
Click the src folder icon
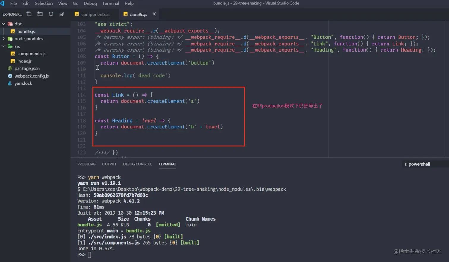coord(10,46)
